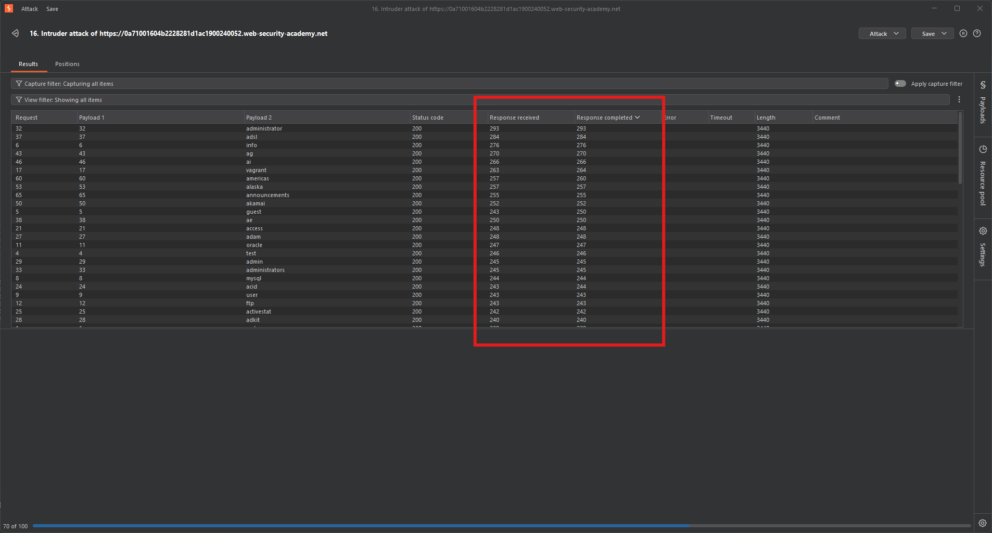Click the View filter bar
This screenshot has height=533, width=992.
tap(480, 100)
